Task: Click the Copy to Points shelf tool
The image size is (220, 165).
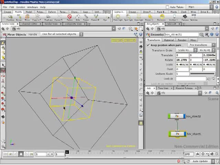Action: pyautogui.click(x=37, y=18)
